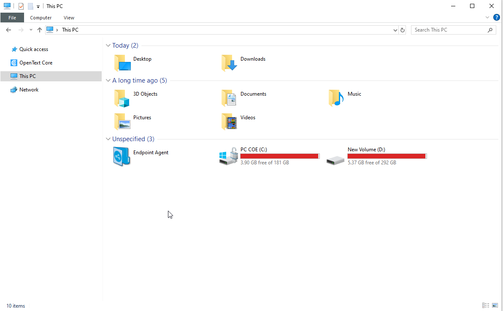Open the Help button on the ribbon
503x311 pixels.
tap(496, 17)
